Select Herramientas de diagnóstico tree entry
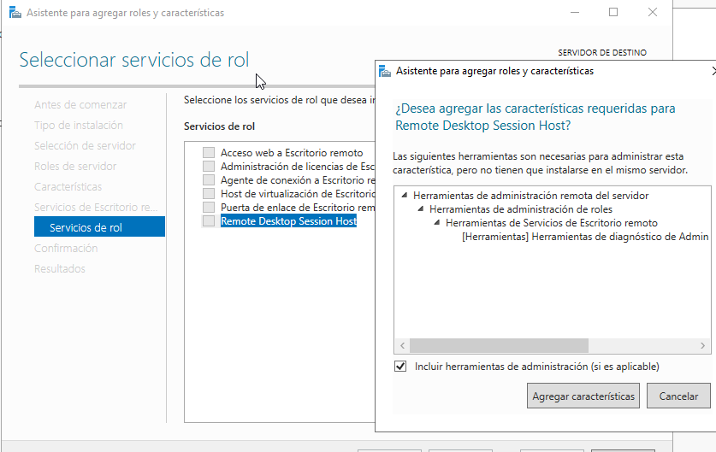 [585, 237]
